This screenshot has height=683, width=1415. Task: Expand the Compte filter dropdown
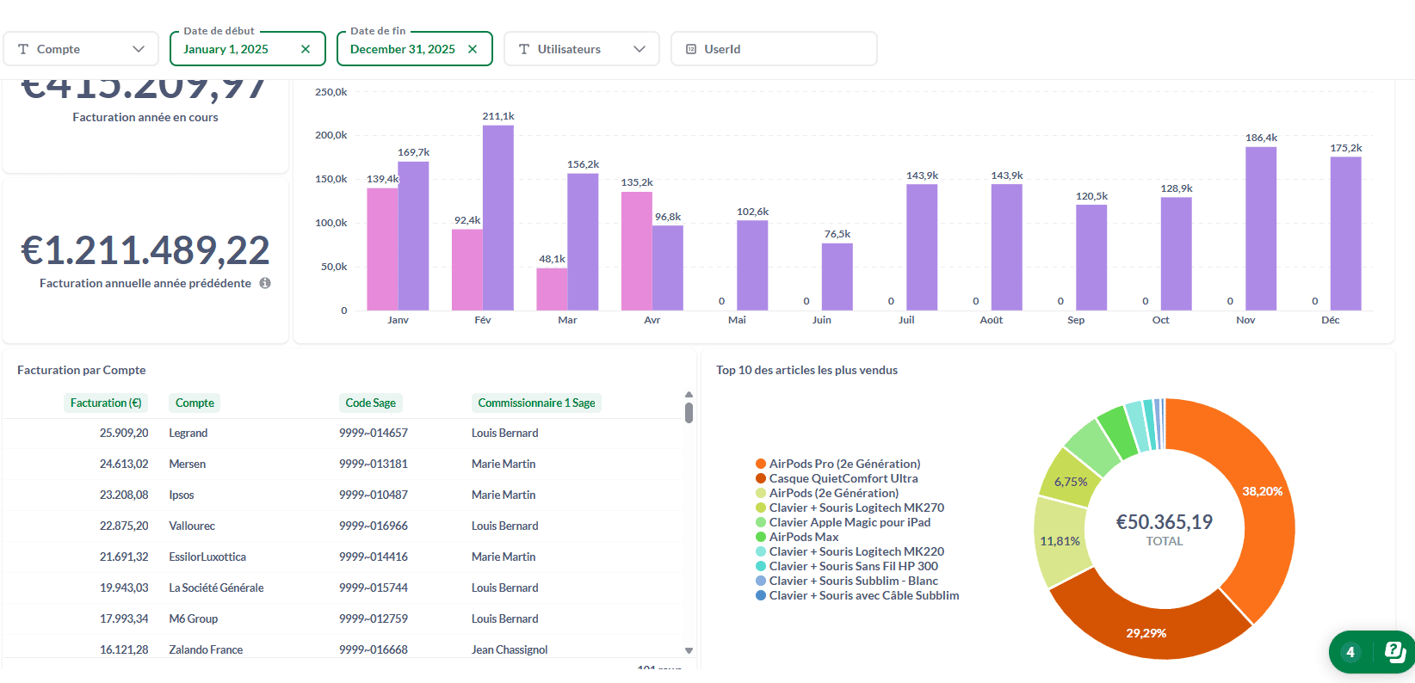coord(139,49)
